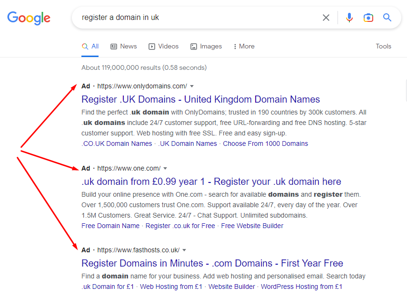This screenshot has width=407, height=306.
Task: Start voice search with microphone icon
Action: click(x=349, y=18)
